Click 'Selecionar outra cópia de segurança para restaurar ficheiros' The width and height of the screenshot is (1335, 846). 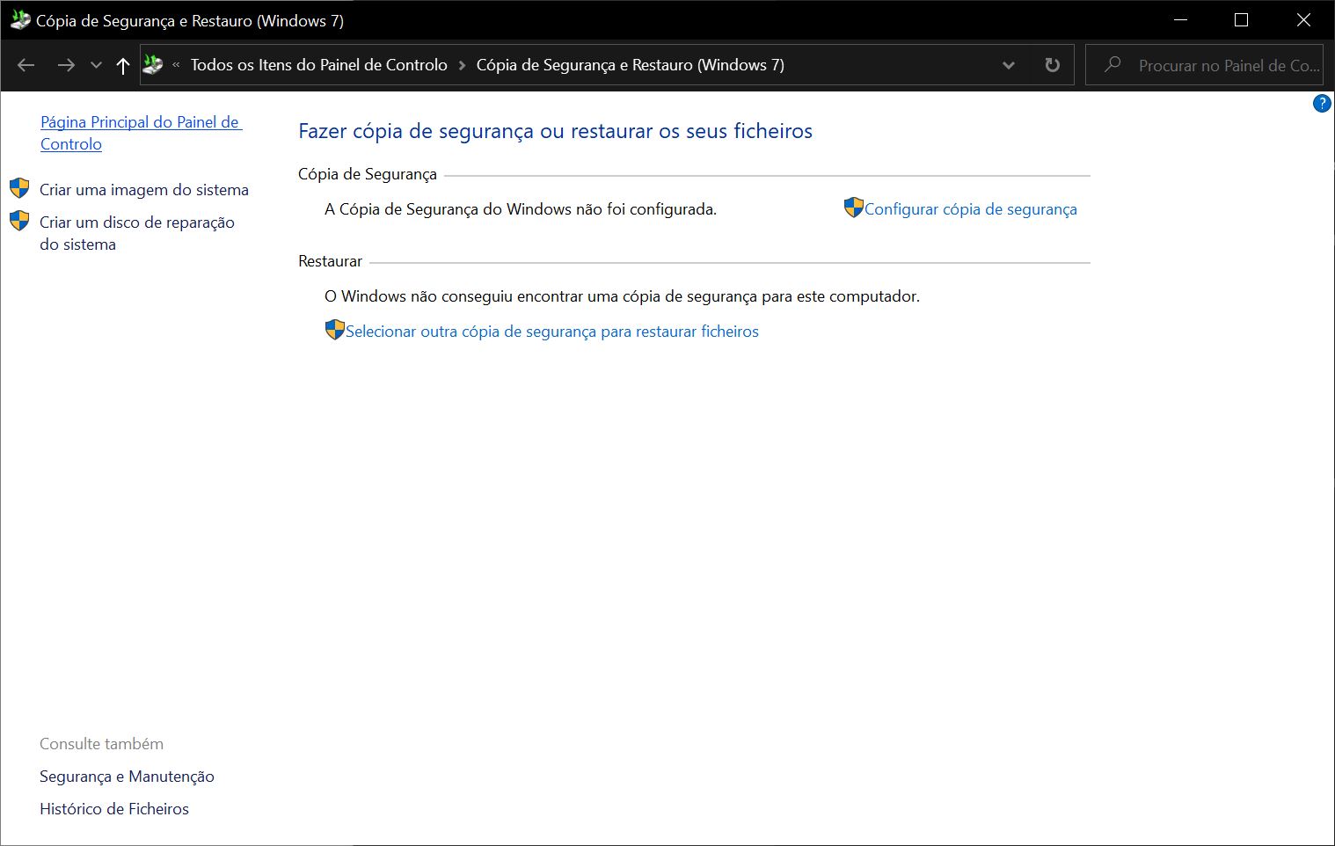(552, 332)
